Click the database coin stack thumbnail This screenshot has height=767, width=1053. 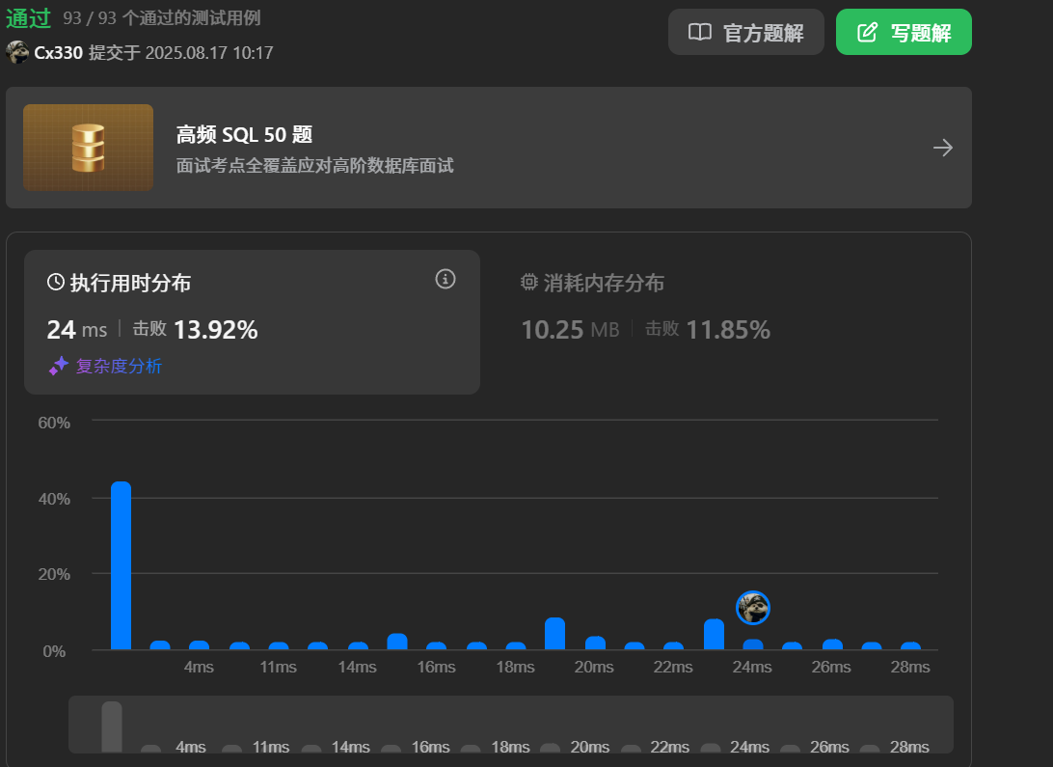tap(88, 147)
